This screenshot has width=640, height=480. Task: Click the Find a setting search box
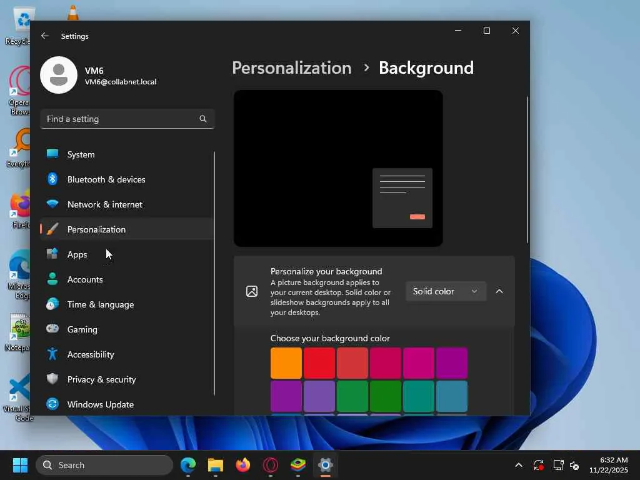pos(119,119)
